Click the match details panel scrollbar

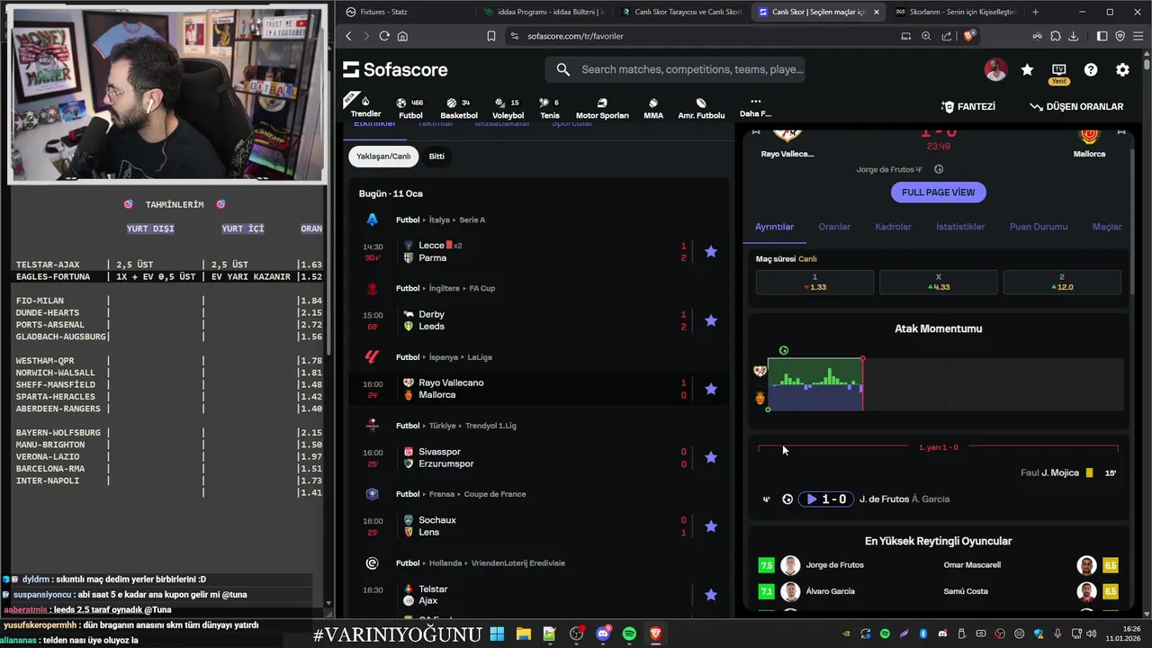click(1130, 220)
